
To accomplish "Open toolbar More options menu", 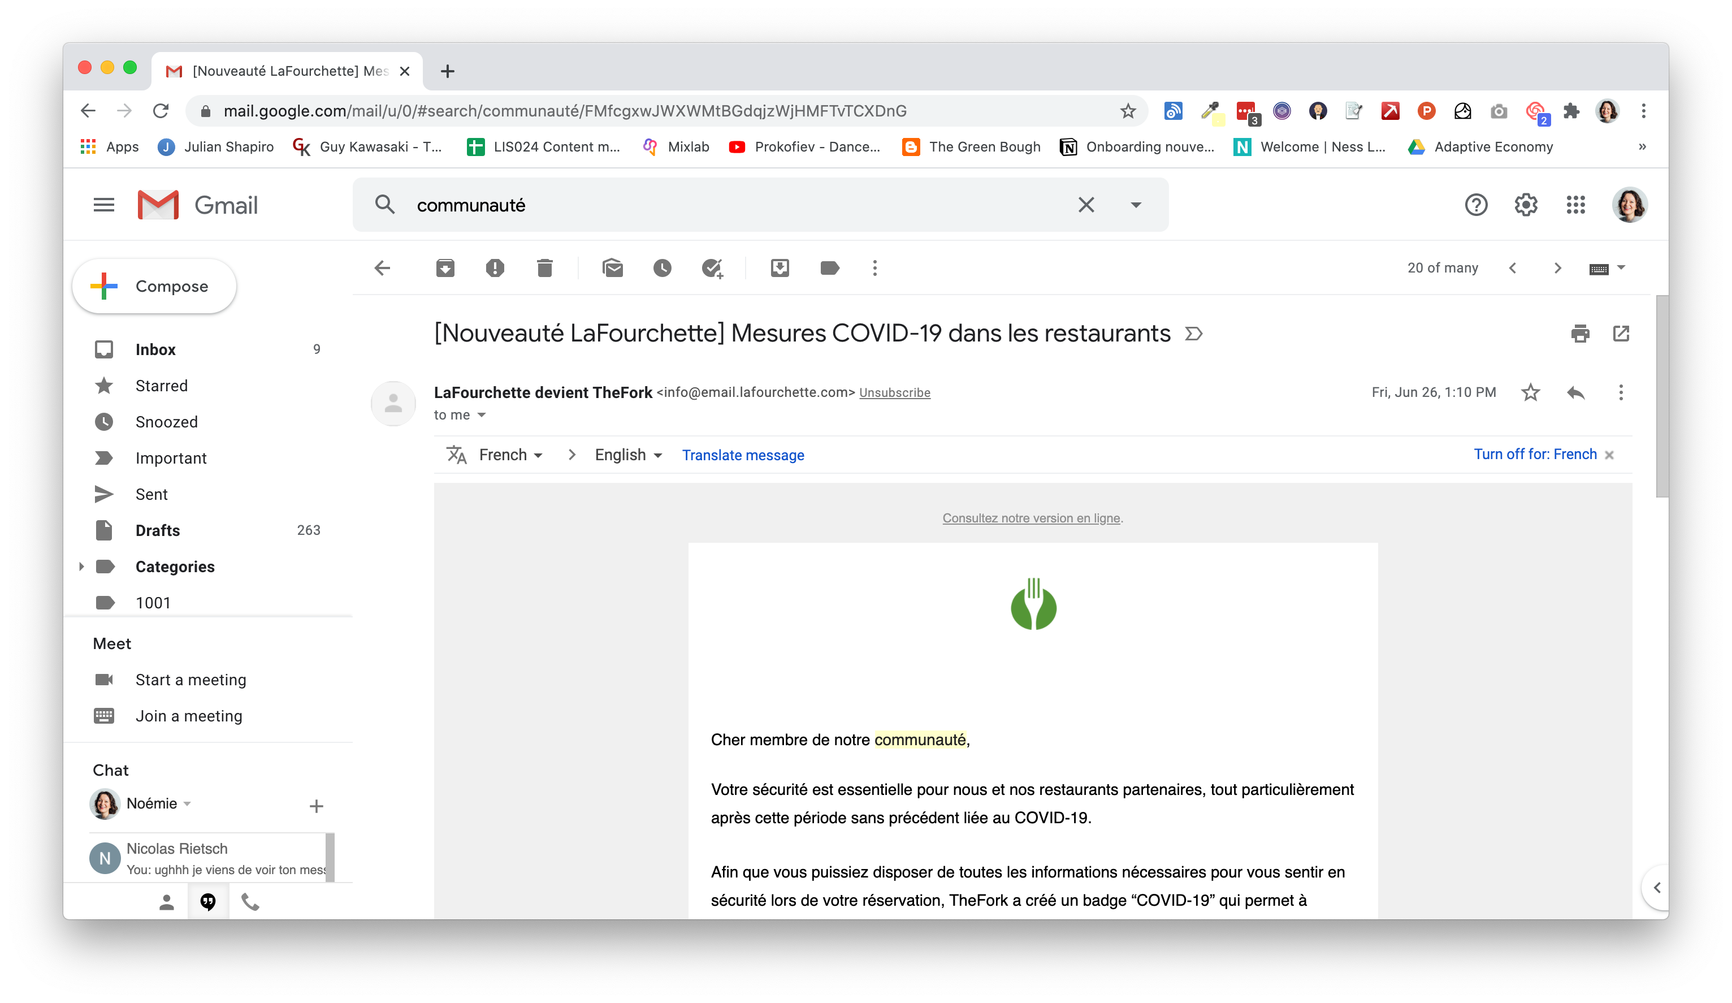I will [874, 268].
